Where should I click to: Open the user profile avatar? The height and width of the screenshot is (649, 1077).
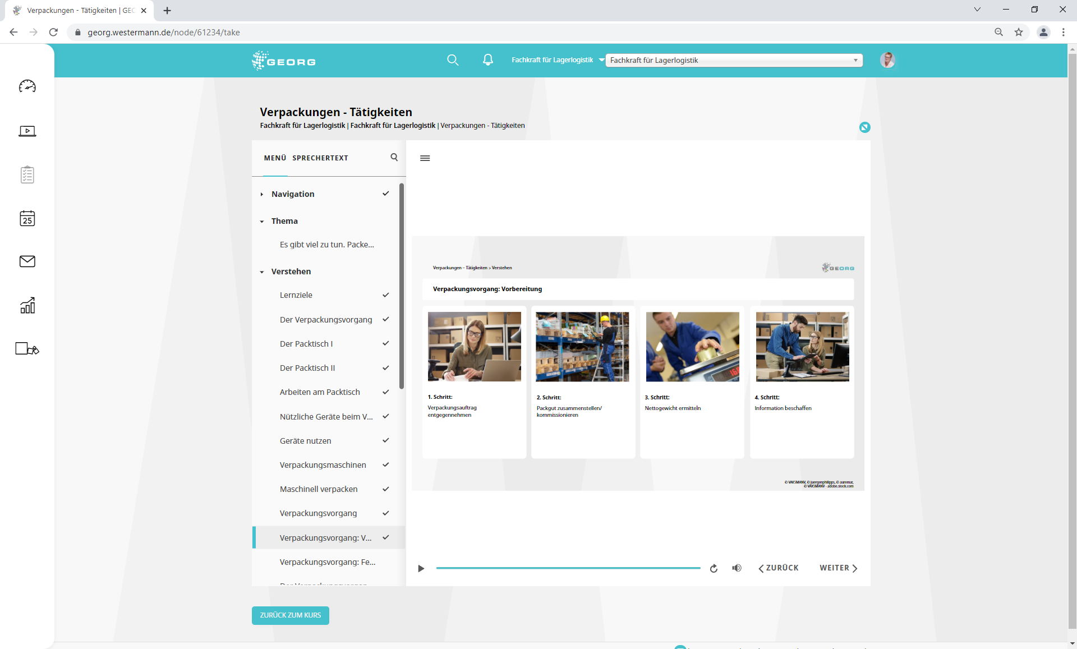point(887,60)
